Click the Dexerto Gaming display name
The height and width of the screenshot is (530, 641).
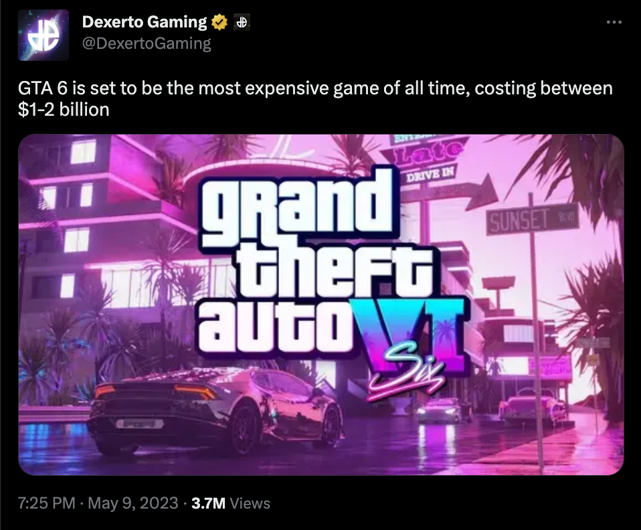(145, 22)
